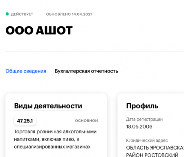
Task: Select the registration date 18.05.2006
Action: click(x=139, y=127)
